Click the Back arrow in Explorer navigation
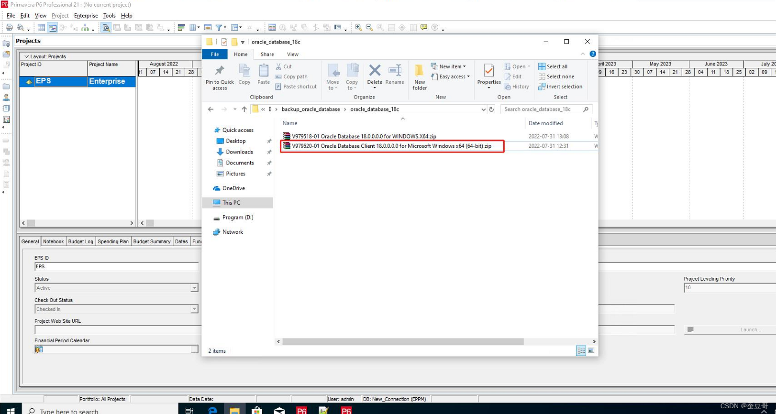Image resolution: width=776 pixels, height=414 pixels. tap(211, 109)
